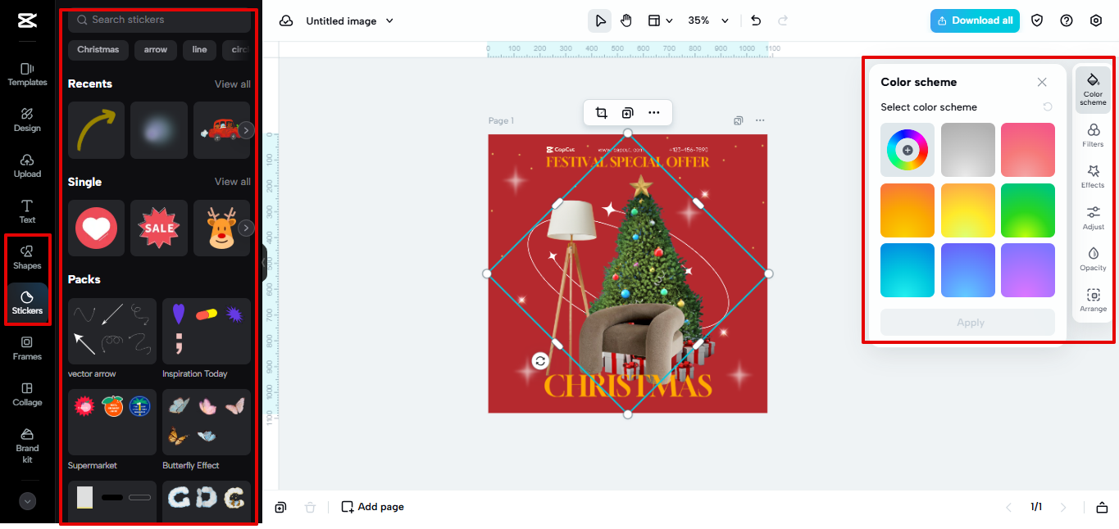Click the Apply button

(968, 323)
